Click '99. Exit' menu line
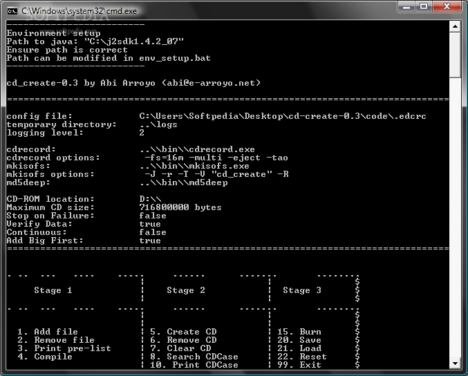 (299, 365)
